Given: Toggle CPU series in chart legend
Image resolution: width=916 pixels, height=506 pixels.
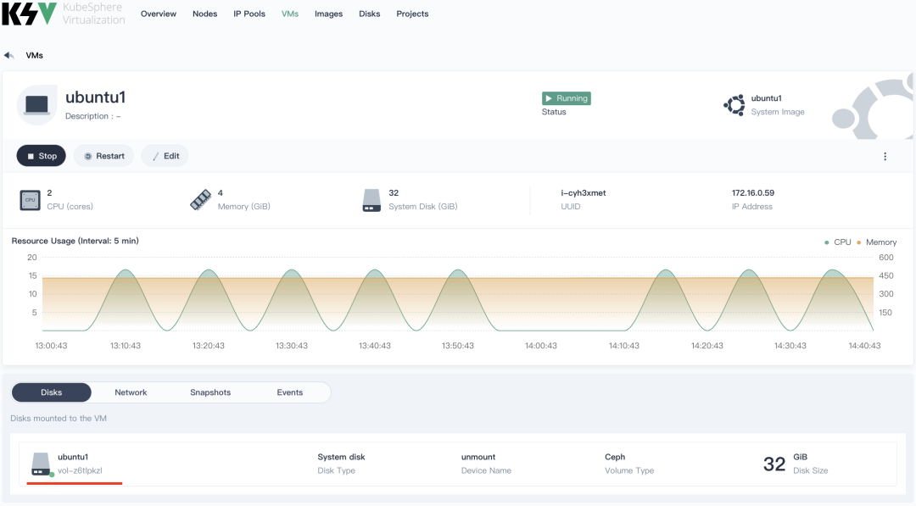Looking at the screenshot, I should point(837,242).
